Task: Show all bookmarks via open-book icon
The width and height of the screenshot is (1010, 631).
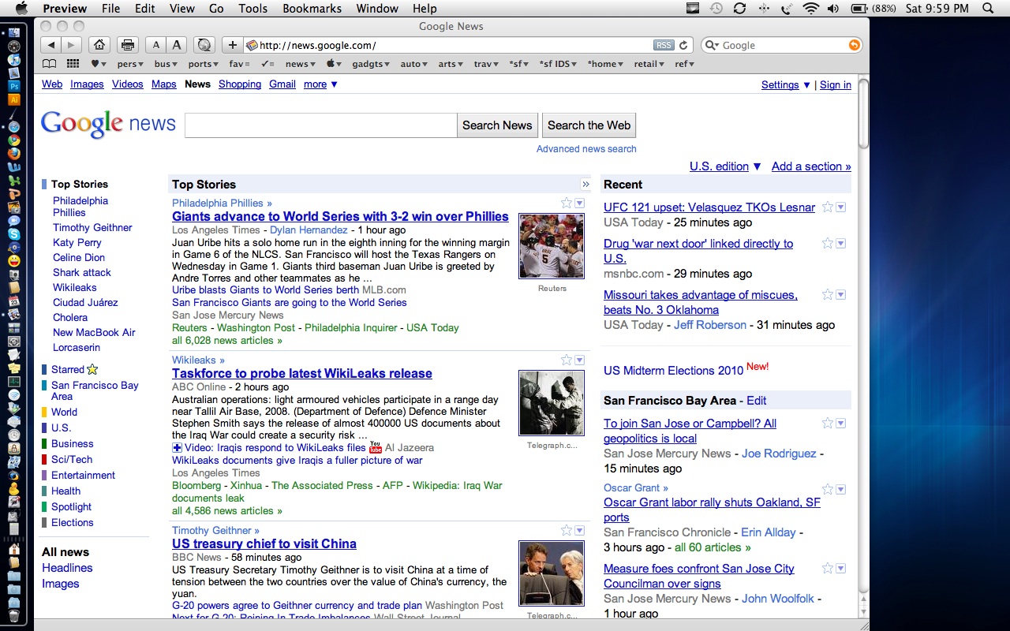Action: 49,64
